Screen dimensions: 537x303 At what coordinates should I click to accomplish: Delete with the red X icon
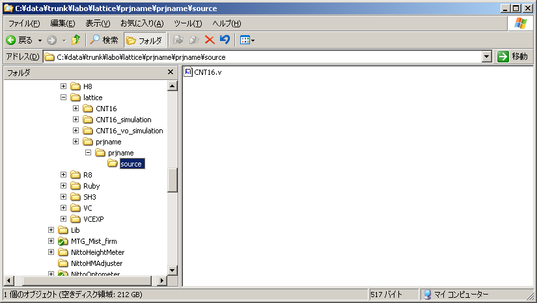click(210, 40)
